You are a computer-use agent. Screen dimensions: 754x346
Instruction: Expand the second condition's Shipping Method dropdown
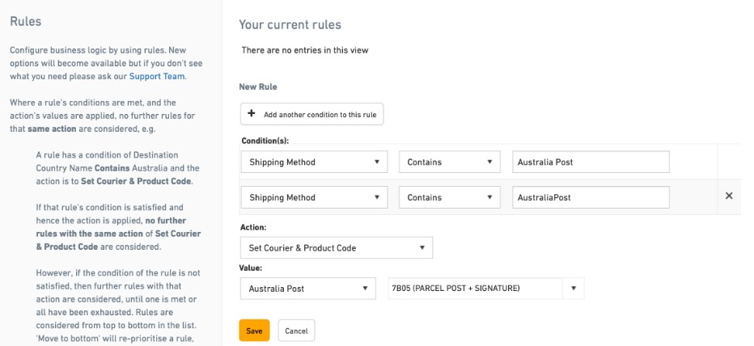pos(314,197)
